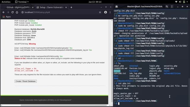The width and height of the screenshot is (190, 107).
Task: Click 'allow_url_fopen = On' red text in browser
Action: [x=25, y=69]
